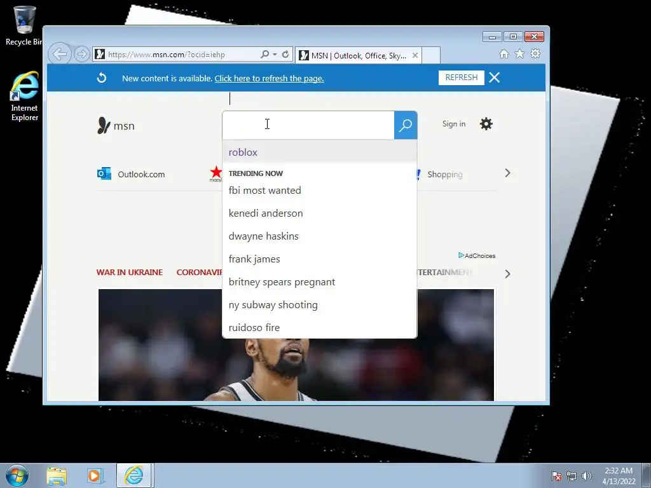Screen dimensions: 651x488
Task: Select 'dwayne haskins' trending suggestion
Action: (319, 236)
